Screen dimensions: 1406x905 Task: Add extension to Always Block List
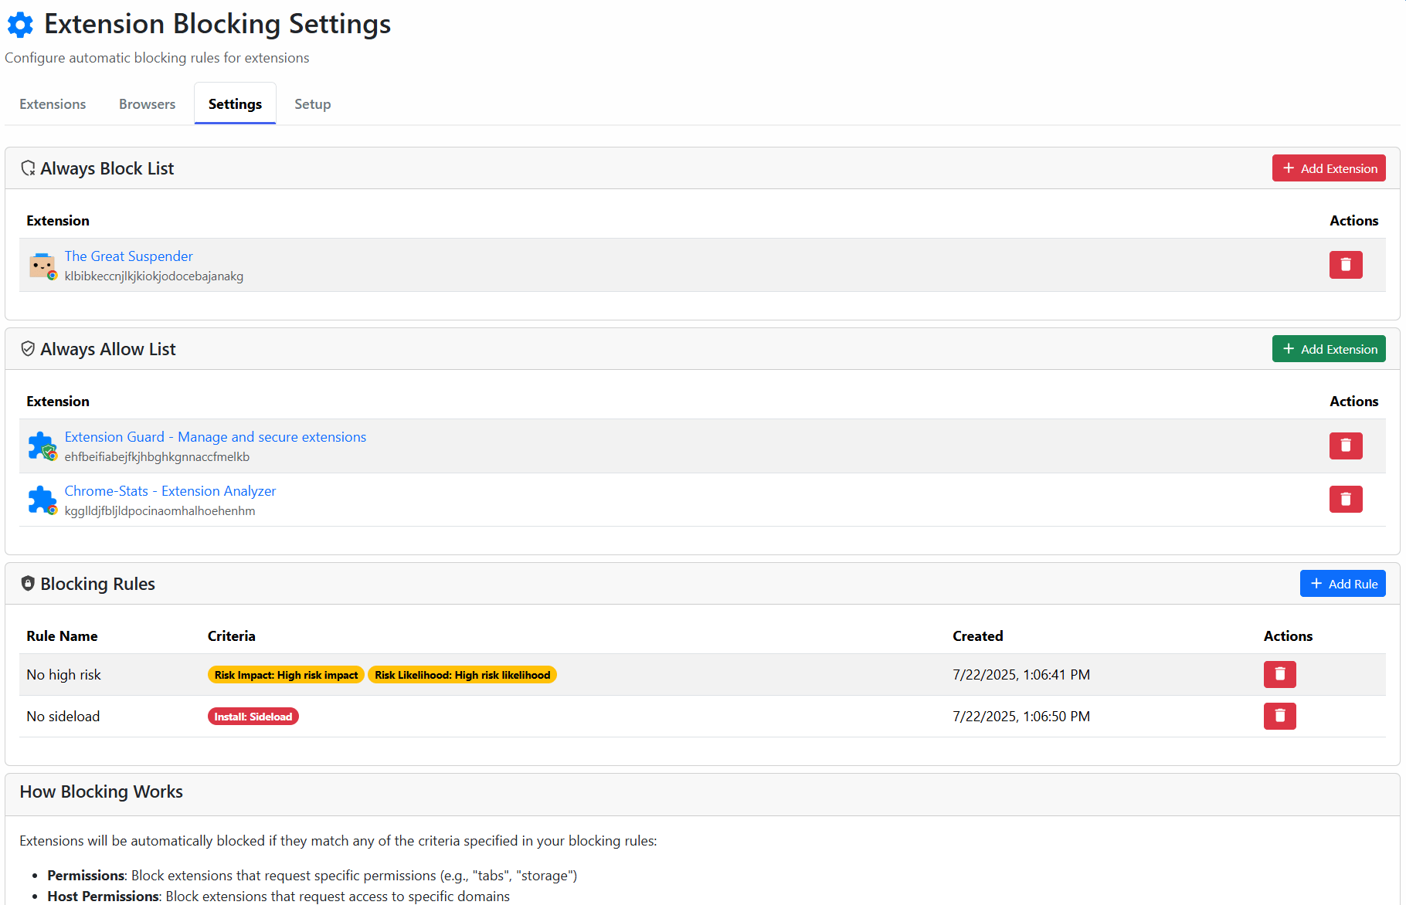pos(1329,168)
